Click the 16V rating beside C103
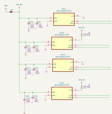Viewport: 112px width, 114px height. click(29, 72)
